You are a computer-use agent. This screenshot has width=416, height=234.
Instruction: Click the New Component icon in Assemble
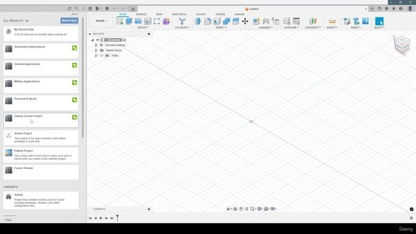click(x=256, y=21)
